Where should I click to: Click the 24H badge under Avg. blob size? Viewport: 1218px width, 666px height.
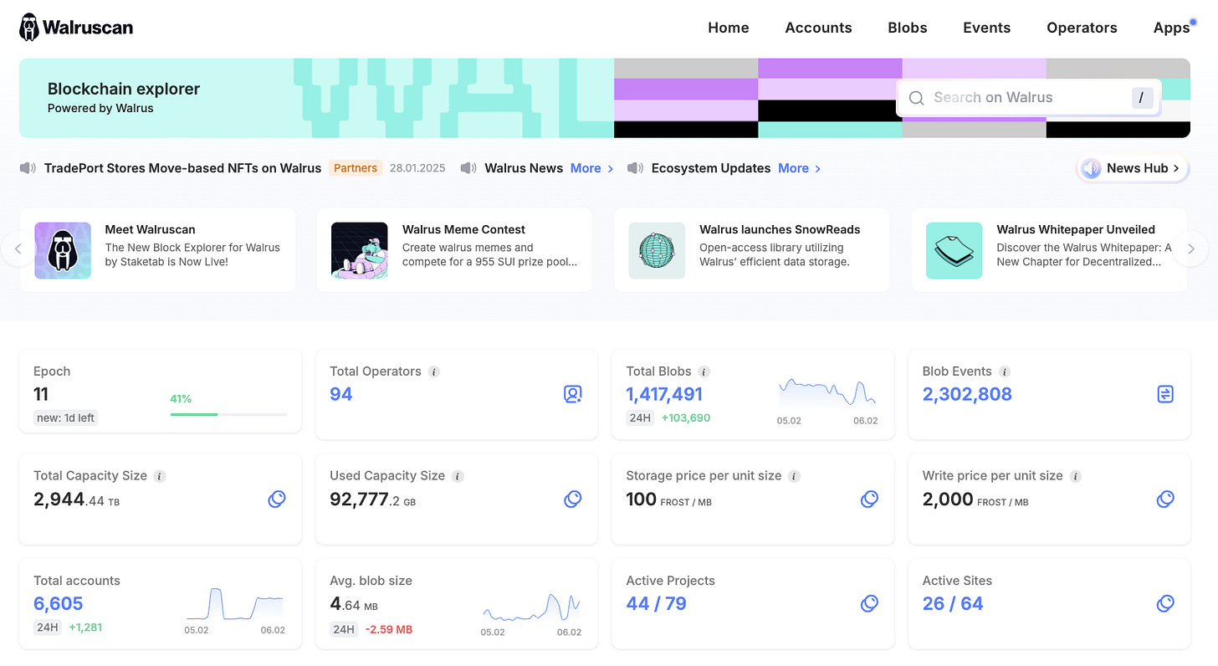pos(344,629)
